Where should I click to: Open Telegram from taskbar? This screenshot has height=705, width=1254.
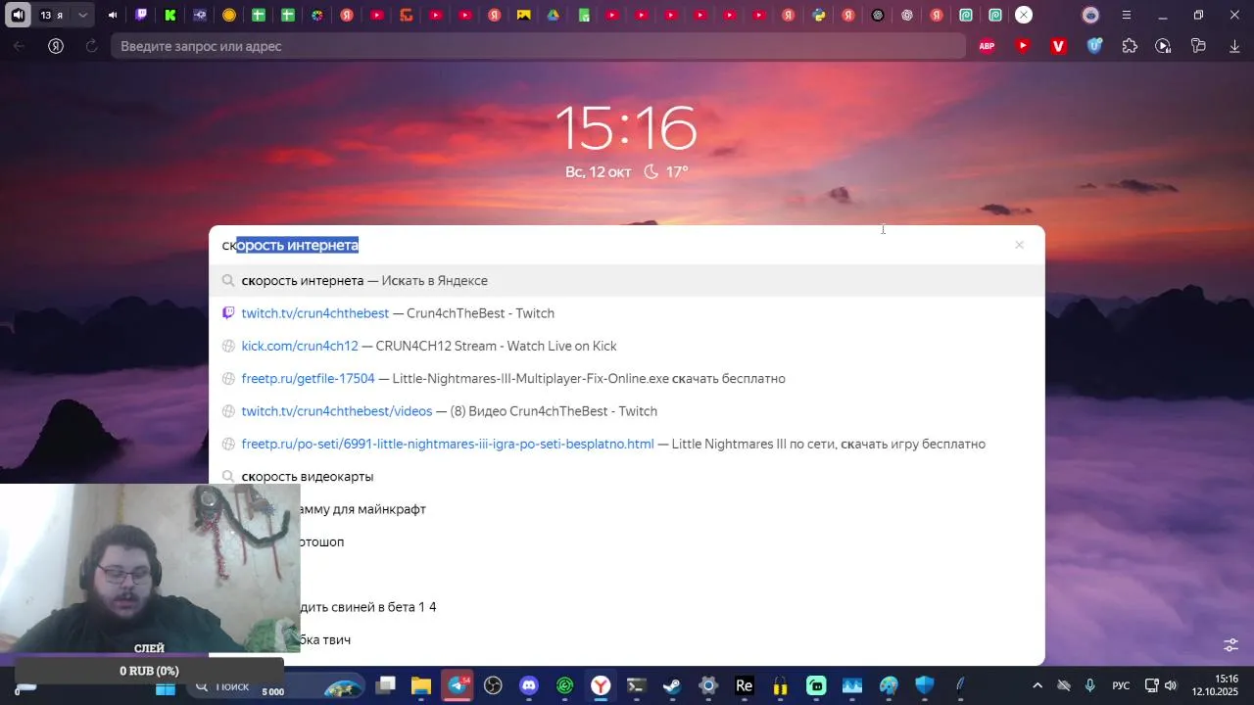[458, 685]
